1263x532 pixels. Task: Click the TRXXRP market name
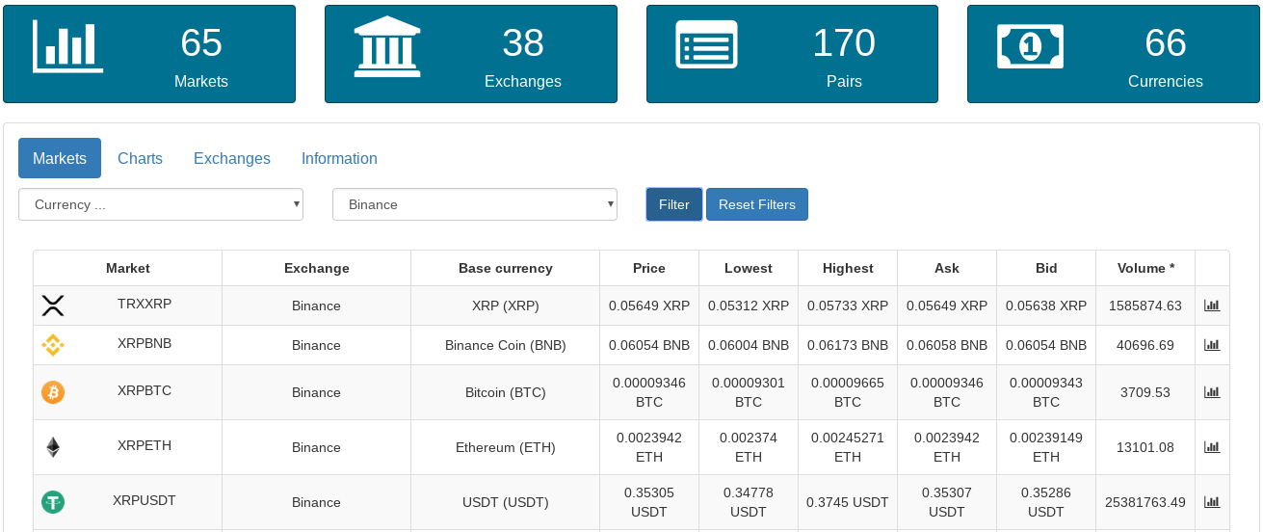145,304
